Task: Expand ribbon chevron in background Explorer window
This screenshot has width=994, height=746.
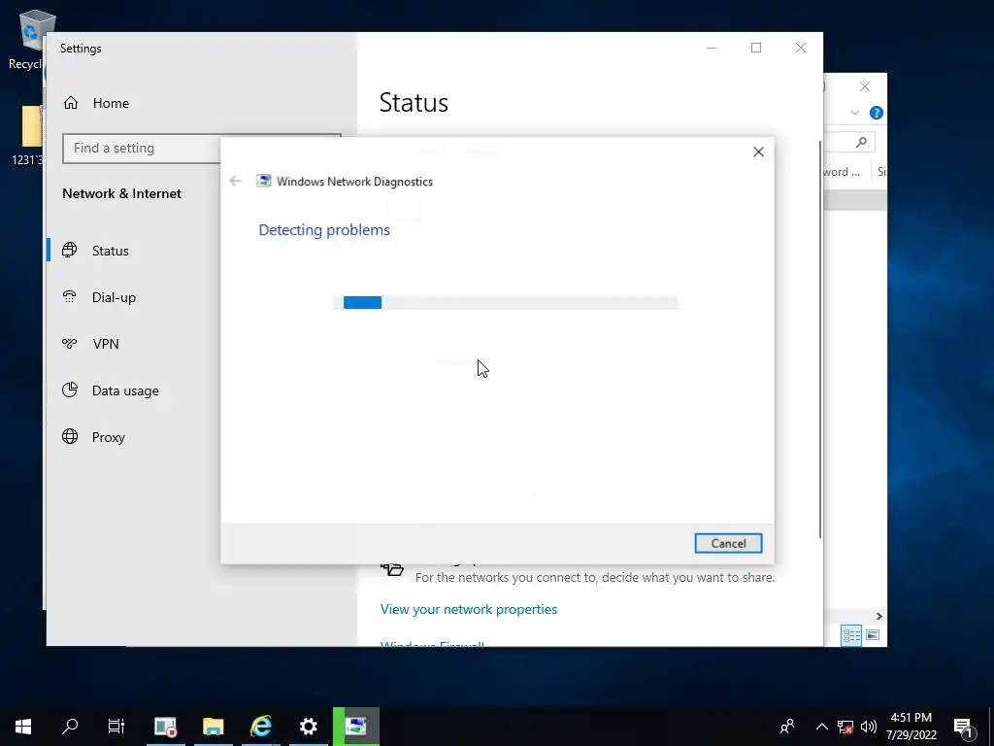Action: pos(854,113)
